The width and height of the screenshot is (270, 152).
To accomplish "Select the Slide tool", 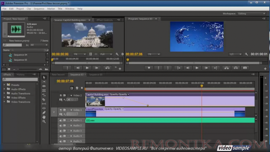I will 44,108.
